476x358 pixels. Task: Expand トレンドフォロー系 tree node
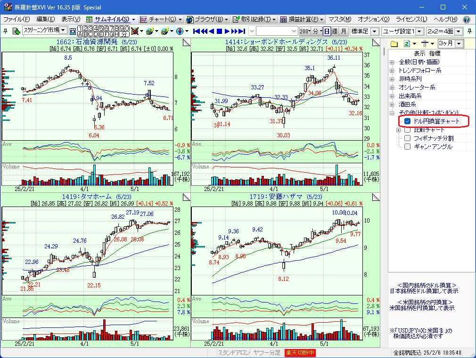[392, 71]
